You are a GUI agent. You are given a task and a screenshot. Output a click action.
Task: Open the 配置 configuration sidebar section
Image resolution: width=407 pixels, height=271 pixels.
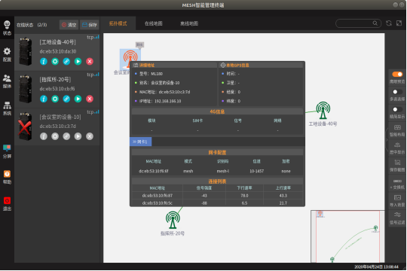7,54
